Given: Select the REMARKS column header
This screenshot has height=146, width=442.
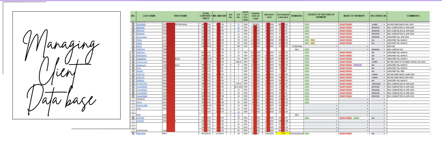Looking at the screenshot, I should 297,16.
